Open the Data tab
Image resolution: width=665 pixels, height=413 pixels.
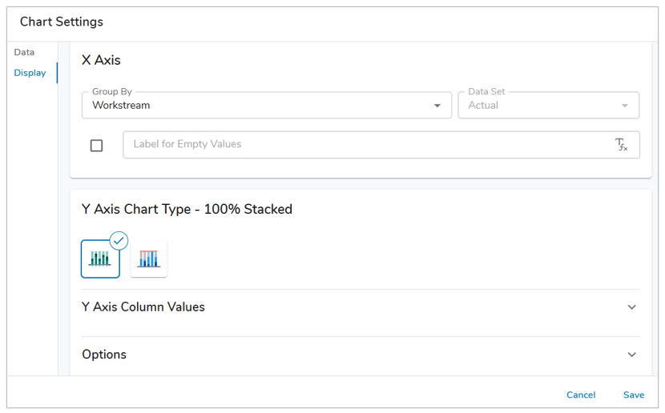point(24,52)
